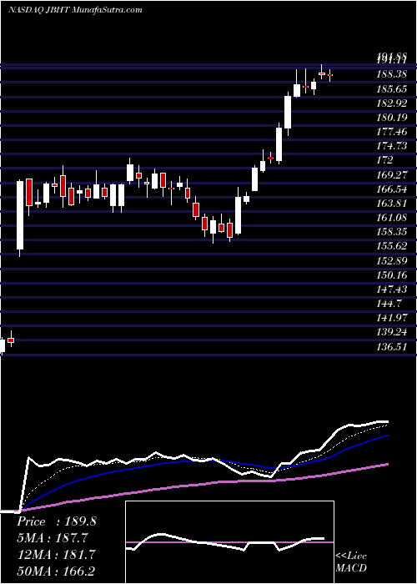The width and height of the screenshot is (417, 584).
Task: Select the 185.65 price axis label
Action: click(x=391, y=88)
